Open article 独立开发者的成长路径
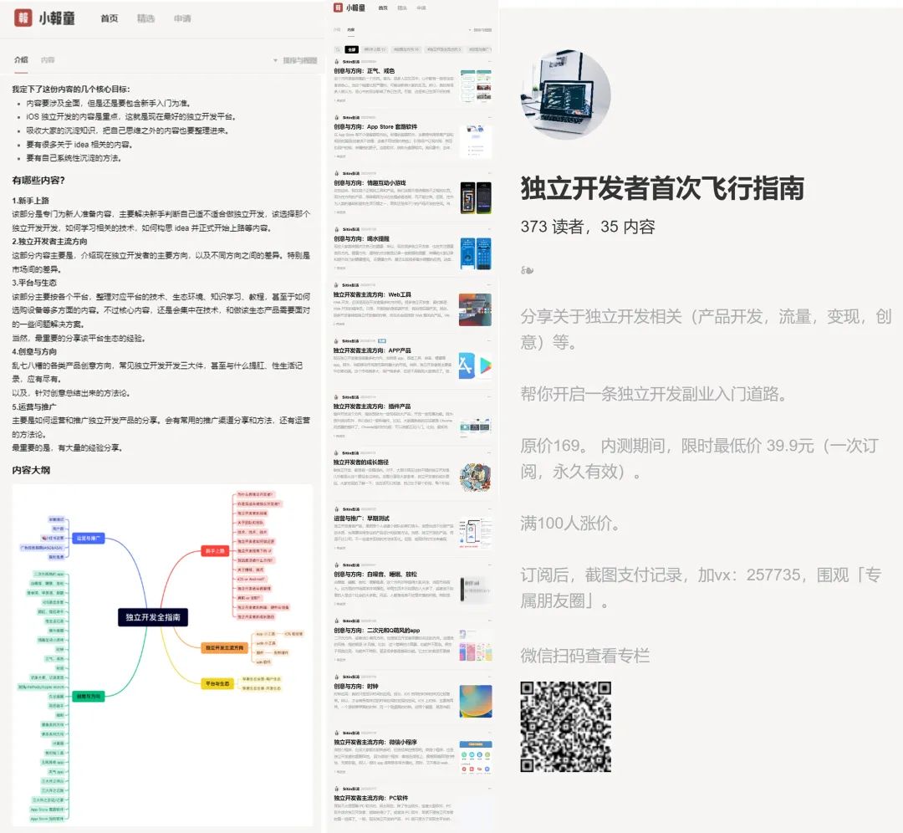The width and height of the screenshot is (903, 833). [x=361, y=462]
